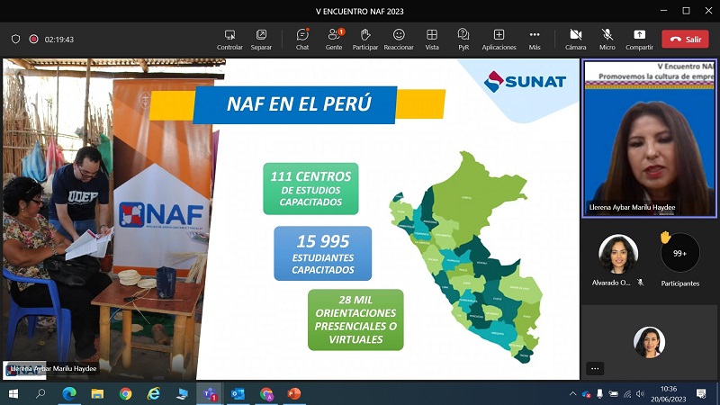Leave the meeting with Salir
Viewport: 720px width, 405px height.
pyautogui.click(x=685, y=39)
